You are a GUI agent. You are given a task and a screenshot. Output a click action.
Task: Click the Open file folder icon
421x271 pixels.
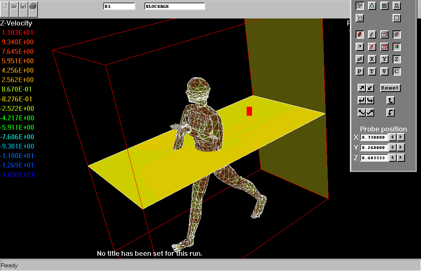coord(14,6)
